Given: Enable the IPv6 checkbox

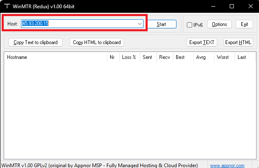Looking at the screenshot, I should pyautogui.click(x=189, y=25).
